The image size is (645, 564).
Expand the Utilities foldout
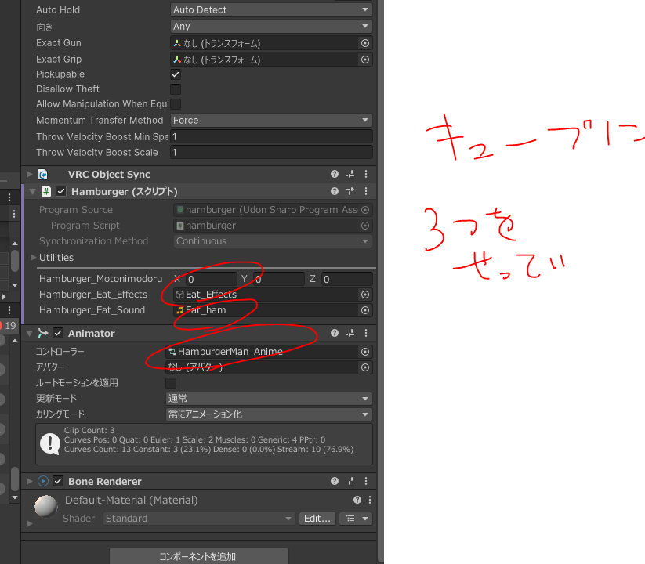pyautogui.click(x=33, y=257)
